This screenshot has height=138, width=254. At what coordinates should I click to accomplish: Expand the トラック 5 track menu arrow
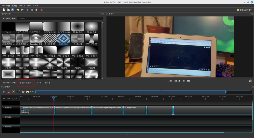click(x=3, y=108)
